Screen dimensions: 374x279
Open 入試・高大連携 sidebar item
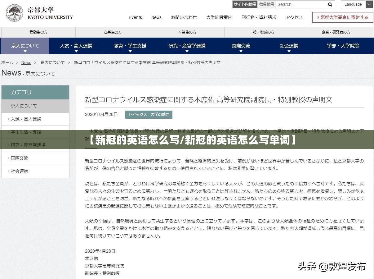pyautogui.click(x=35, y=119)
